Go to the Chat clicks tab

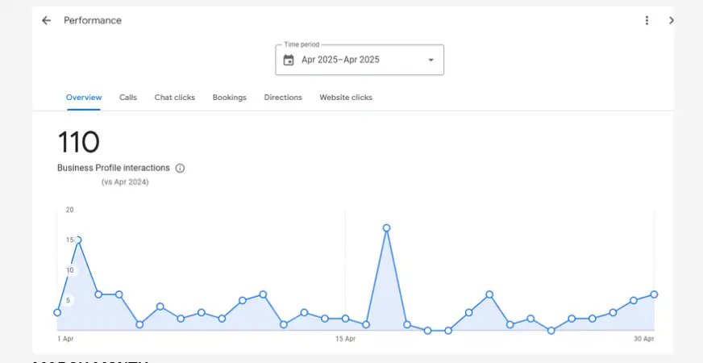point(175,98)
